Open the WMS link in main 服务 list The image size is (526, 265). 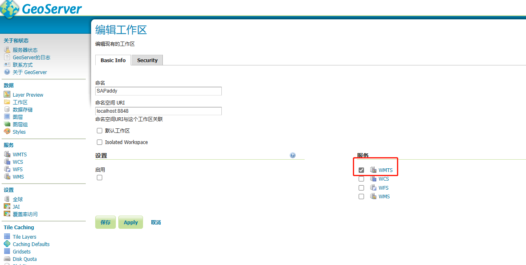[x=384, y=196]
